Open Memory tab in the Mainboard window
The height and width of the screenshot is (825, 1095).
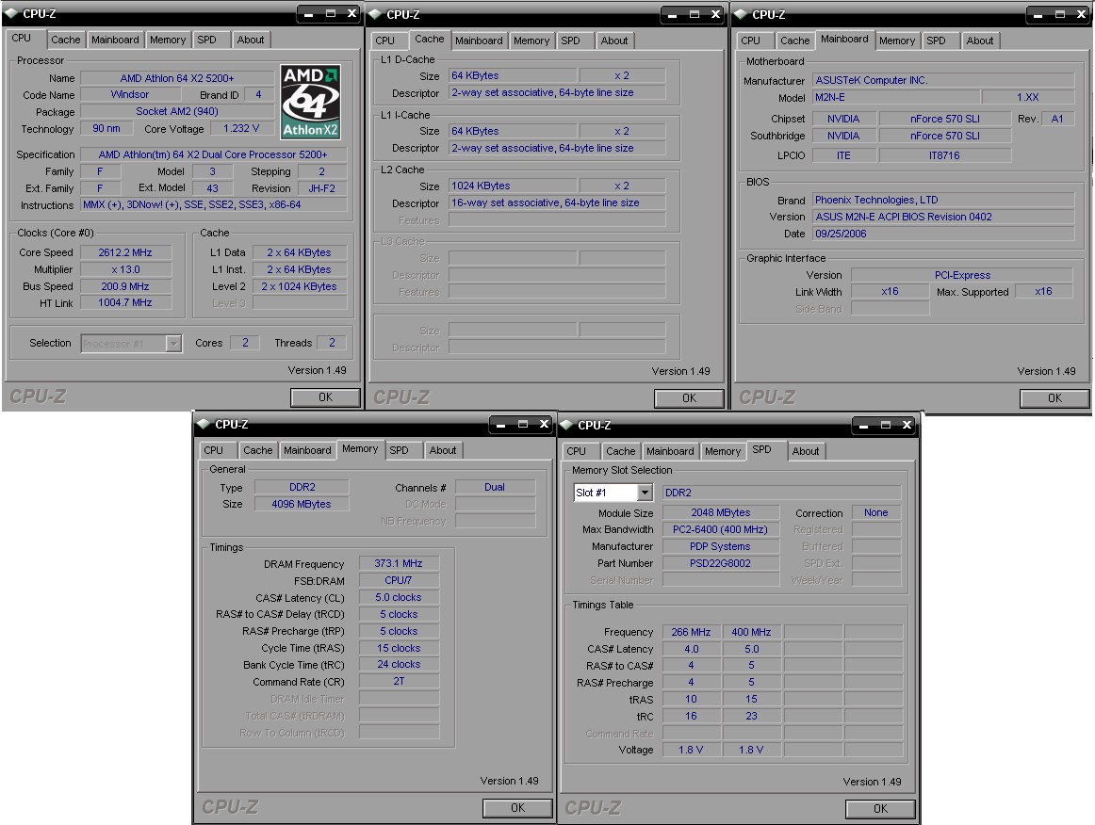897,40
